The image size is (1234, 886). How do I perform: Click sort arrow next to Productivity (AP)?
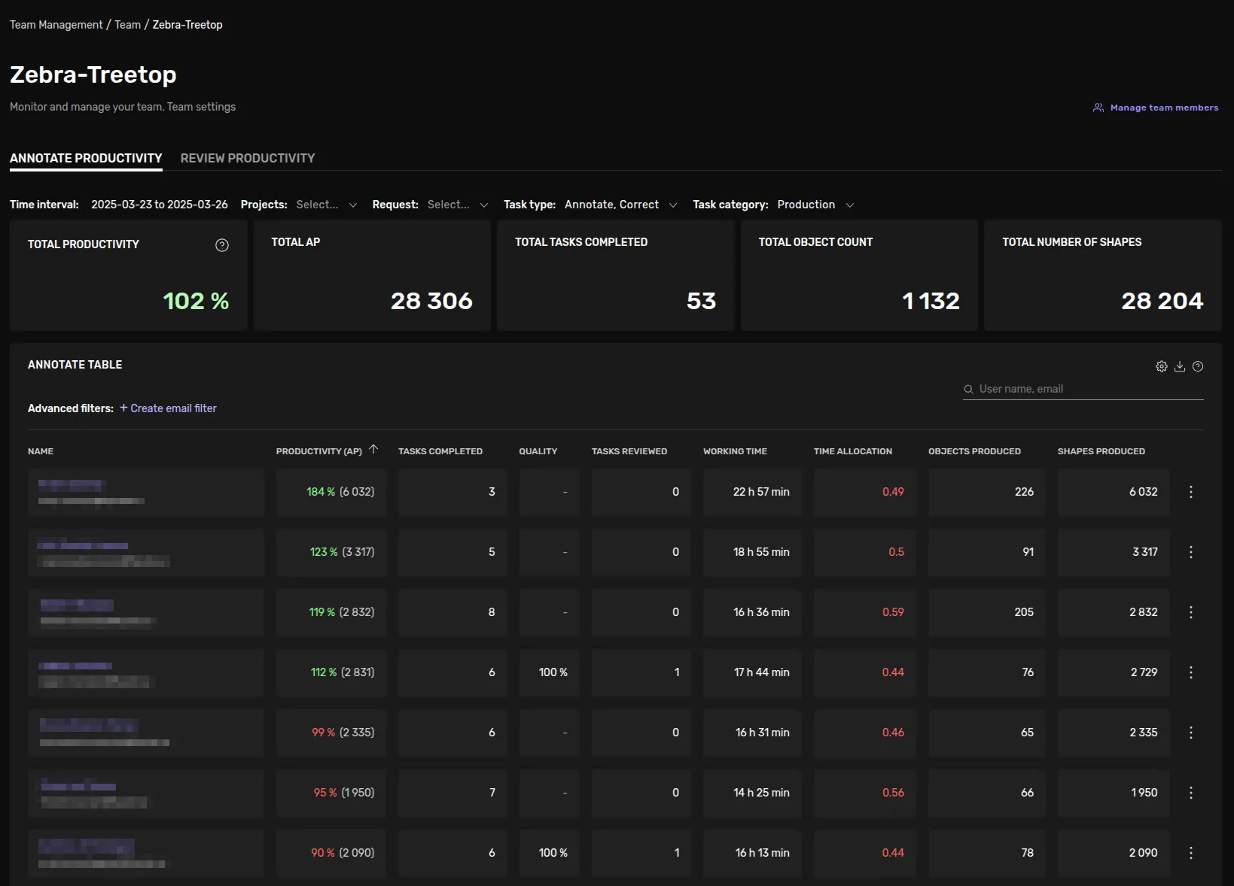[x=373, y=450]
